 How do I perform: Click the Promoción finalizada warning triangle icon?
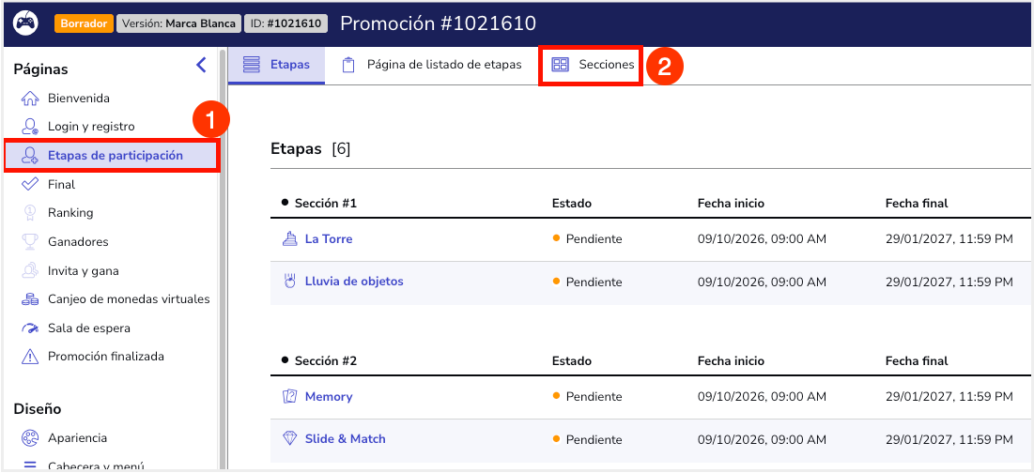tap(30, 357)
